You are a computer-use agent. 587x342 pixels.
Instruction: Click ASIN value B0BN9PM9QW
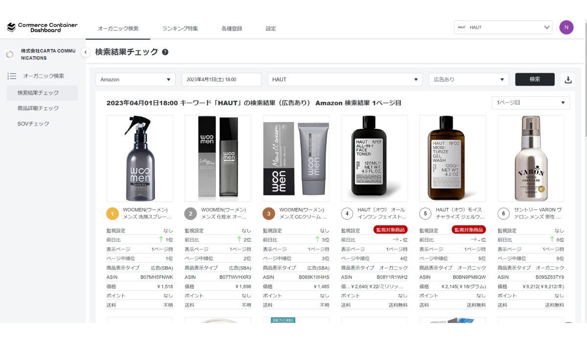[x=470, y=277]
